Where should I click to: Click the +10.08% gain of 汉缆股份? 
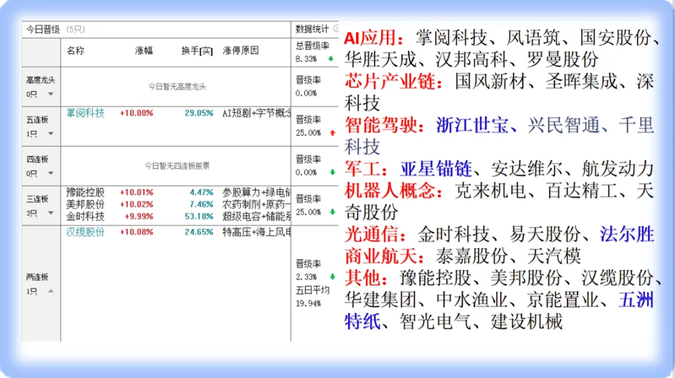(136, 232)
